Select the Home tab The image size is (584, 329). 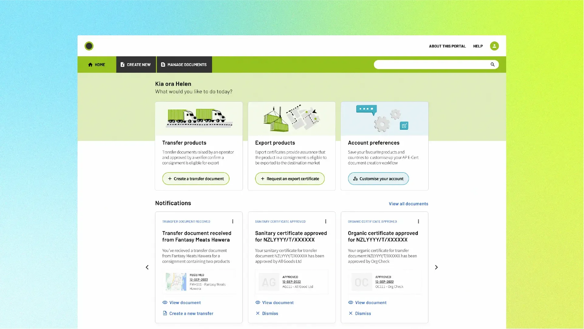[97, 65]
